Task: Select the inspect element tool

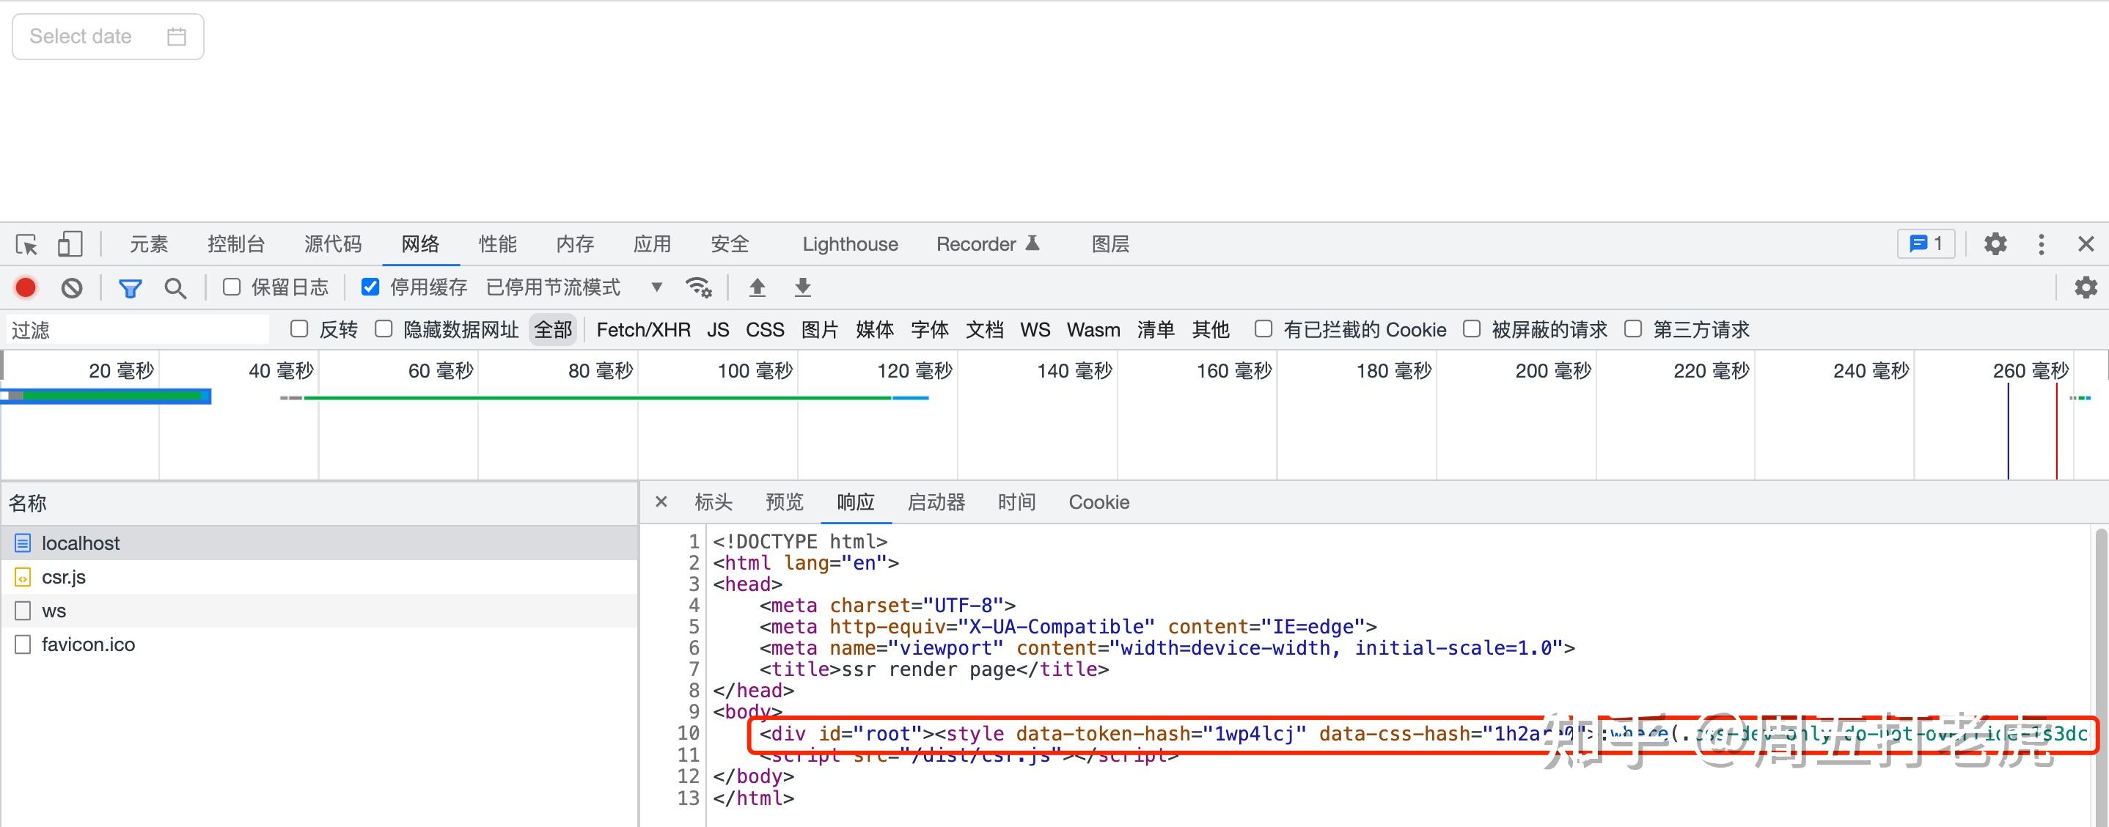Action: pos(26,244)
